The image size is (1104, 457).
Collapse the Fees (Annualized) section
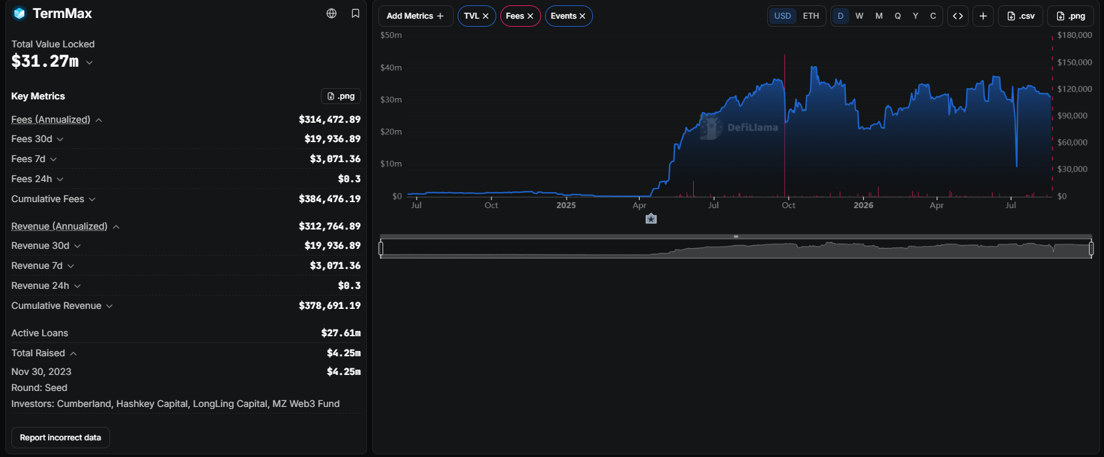[99, 120]
